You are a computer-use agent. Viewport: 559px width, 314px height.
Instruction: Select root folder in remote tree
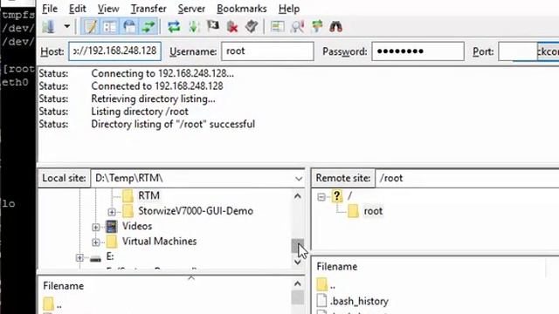tap(373, 211)
